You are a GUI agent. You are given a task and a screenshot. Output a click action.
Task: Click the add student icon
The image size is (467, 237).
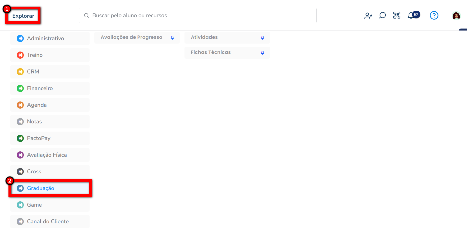tap(368, 16)
